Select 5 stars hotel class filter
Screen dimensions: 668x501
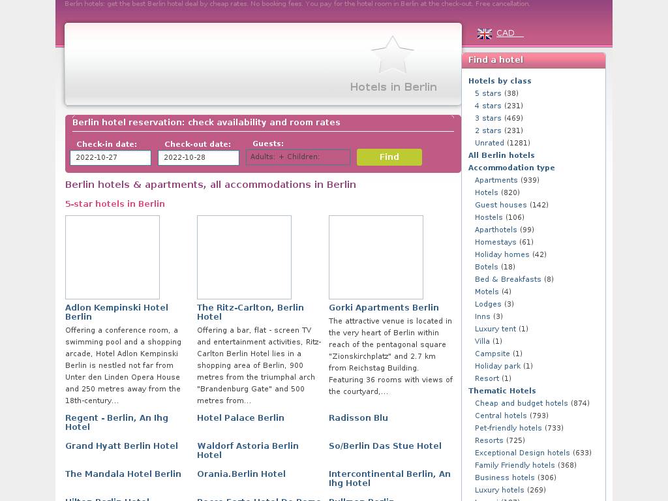(x=488, y=93)
